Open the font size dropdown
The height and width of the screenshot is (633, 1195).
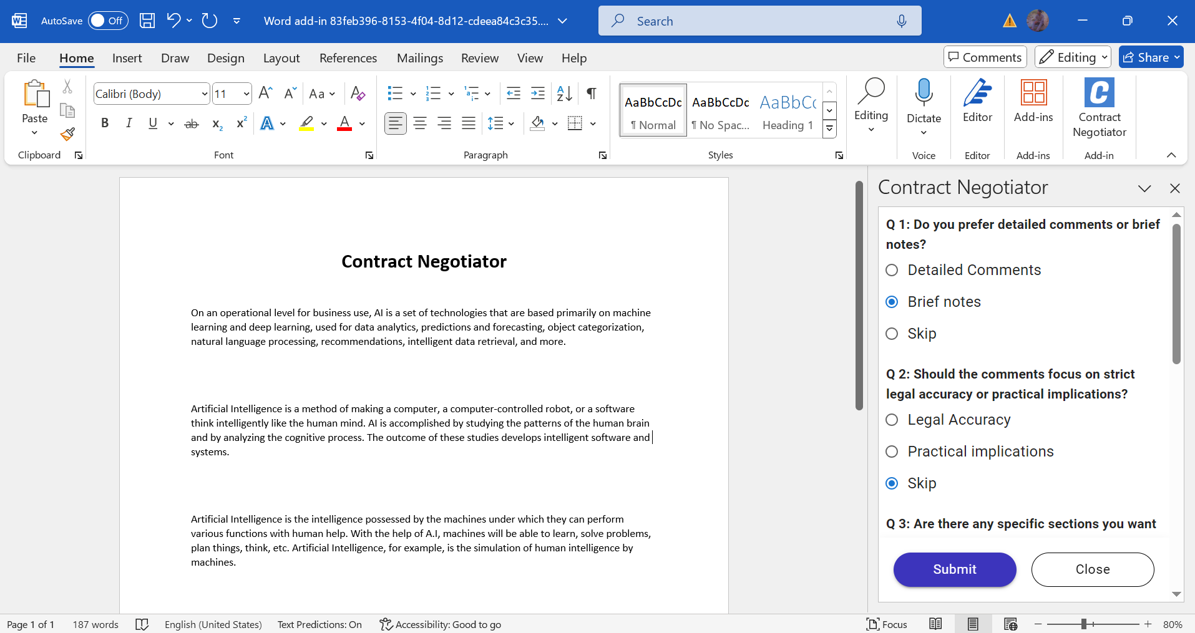(x=245, y=93)
